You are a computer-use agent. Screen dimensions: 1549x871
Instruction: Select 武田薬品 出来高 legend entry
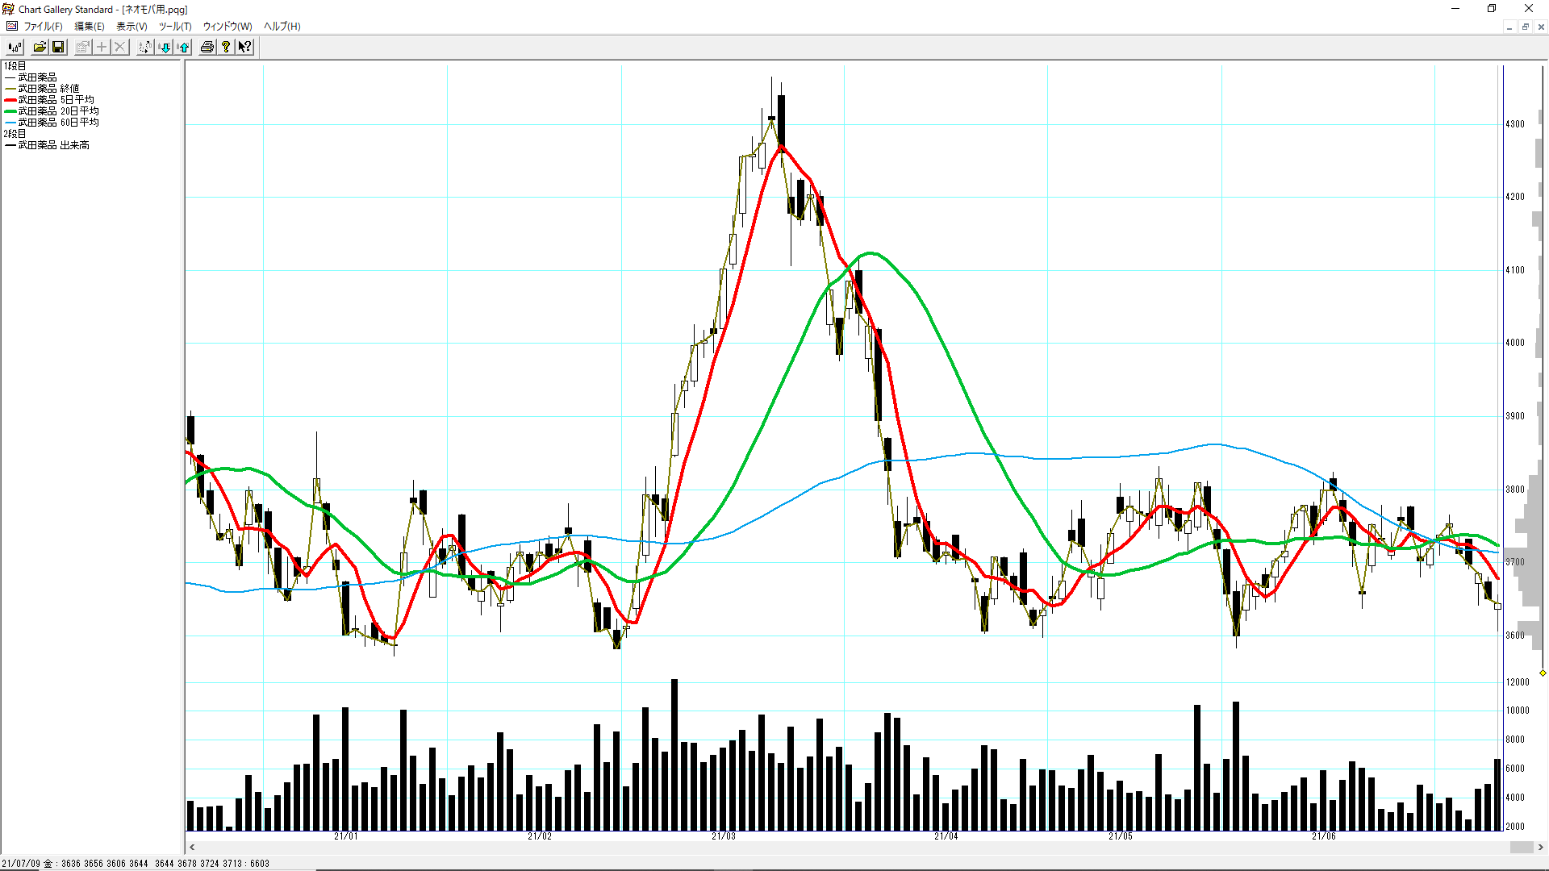53,145
